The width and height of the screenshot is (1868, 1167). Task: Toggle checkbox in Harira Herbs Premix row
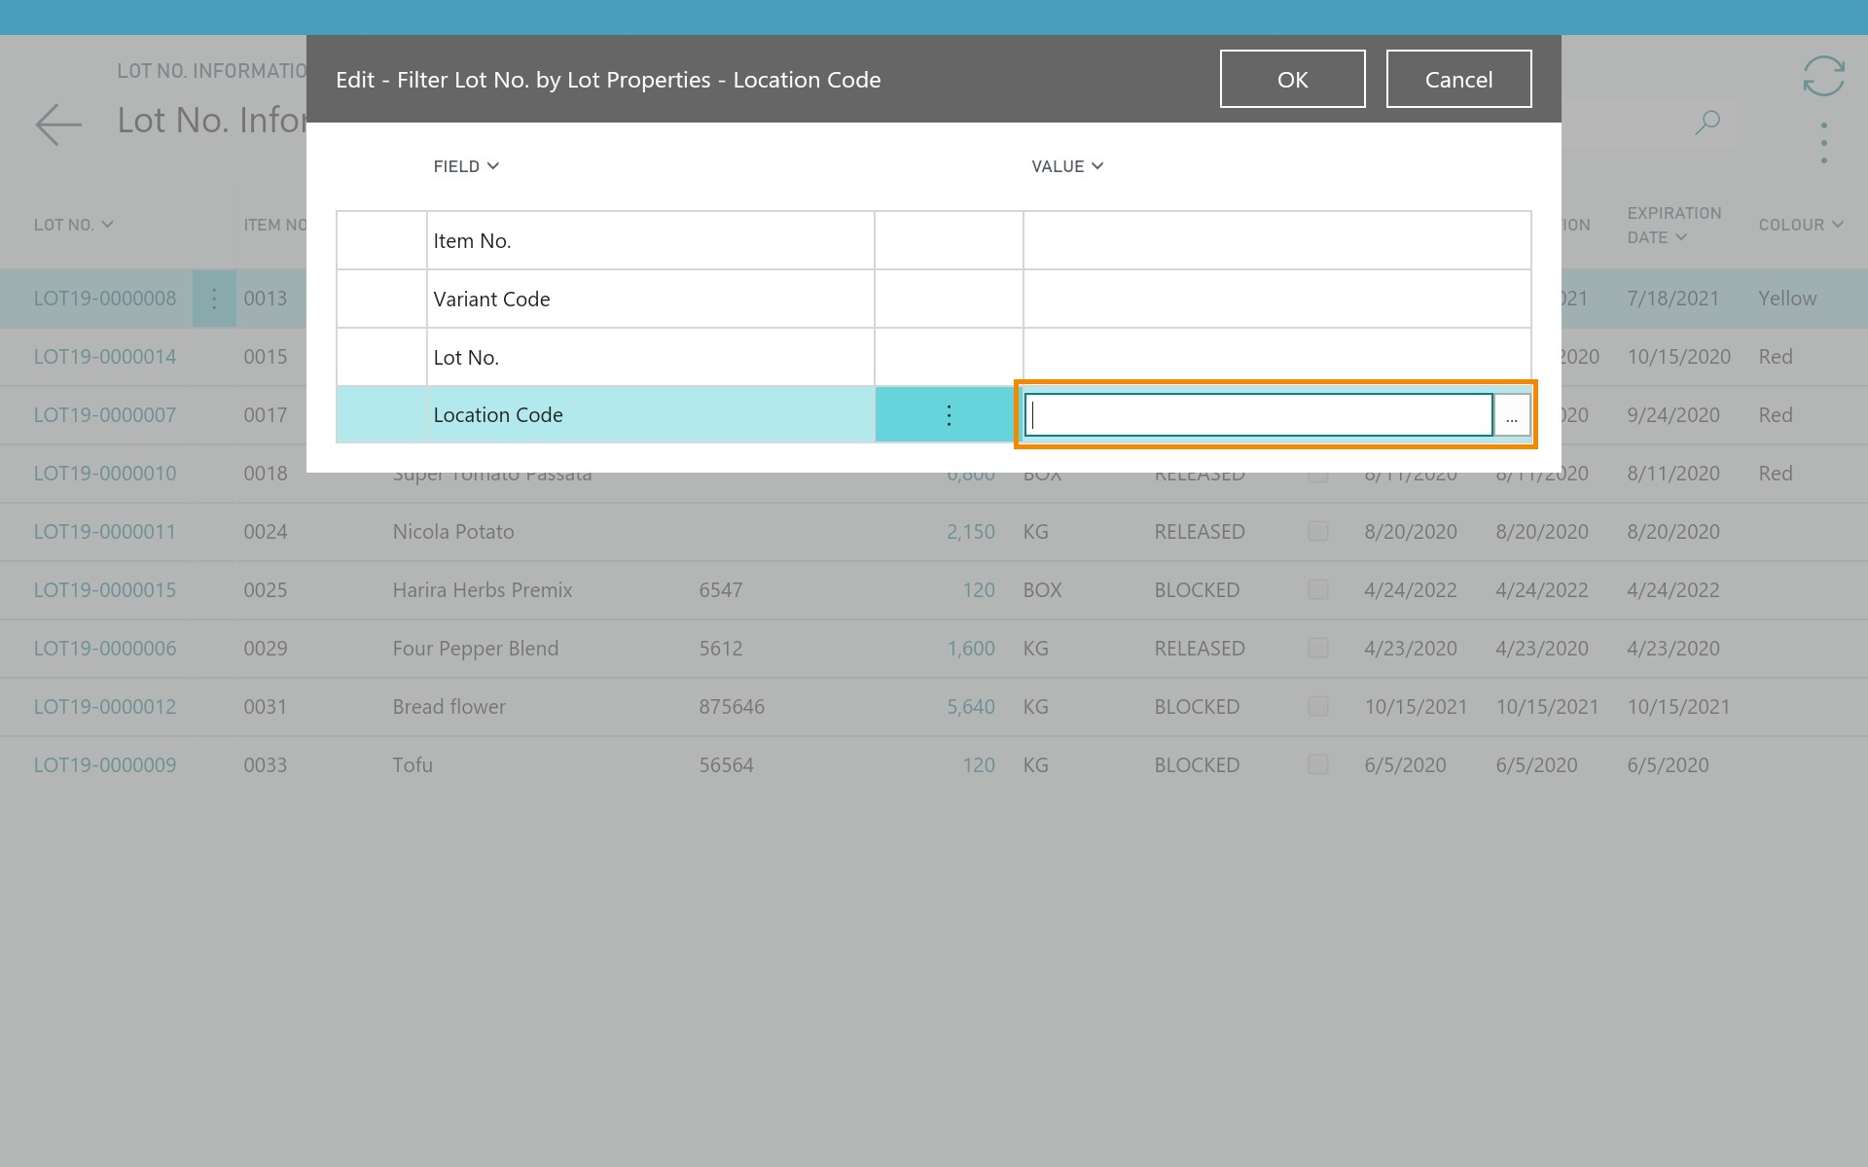pos(1318,589)
